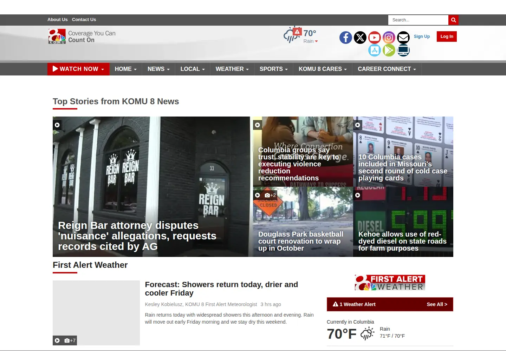Click the photo gallery +2 icon on Douglass Park story
Image resolution: width=506 pixels, height=351 pixels.
270,195
